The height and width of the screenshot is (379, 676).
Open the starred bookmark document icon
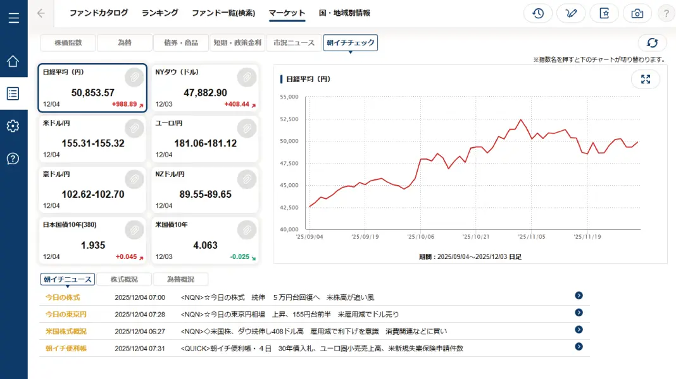click(x=604, y=13)
